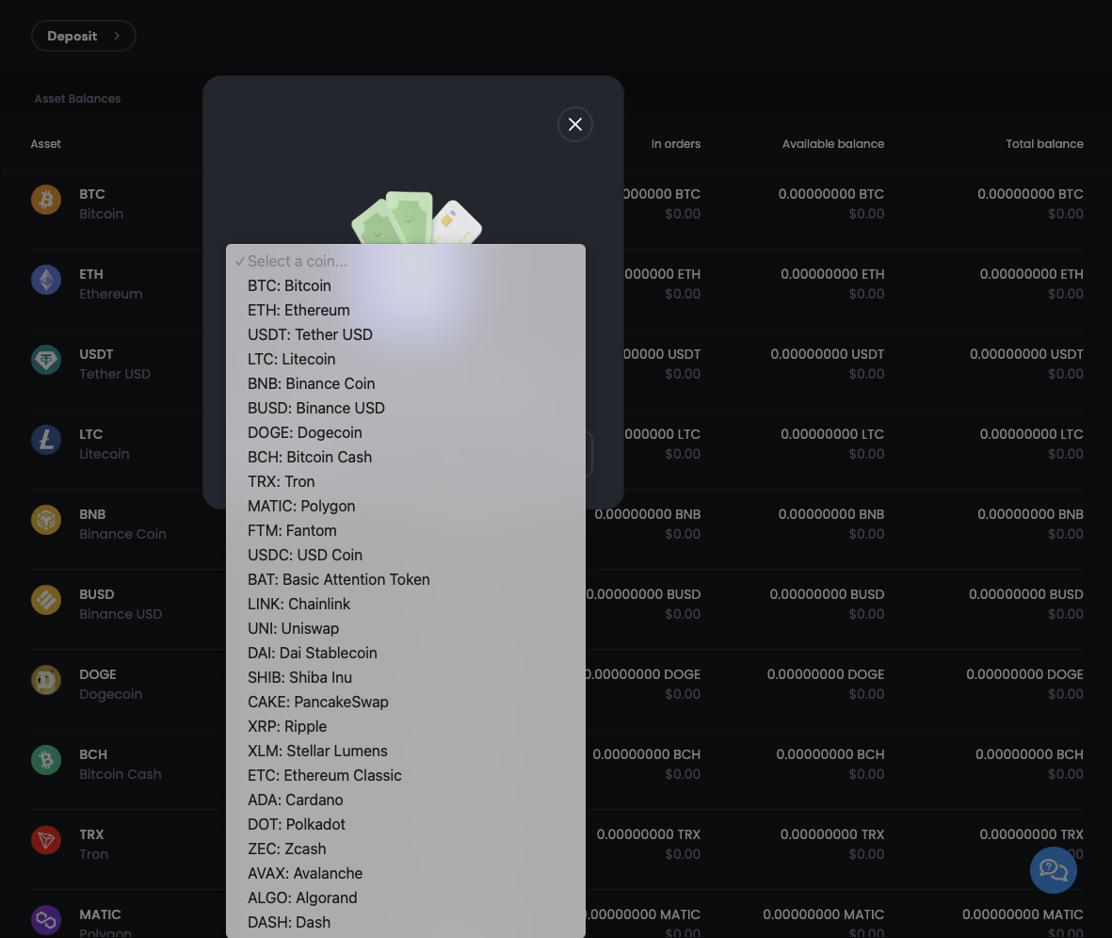This screenshot has width=1112, height=938.
Task: Click the Deposit button at top
Action: [84, 36]
